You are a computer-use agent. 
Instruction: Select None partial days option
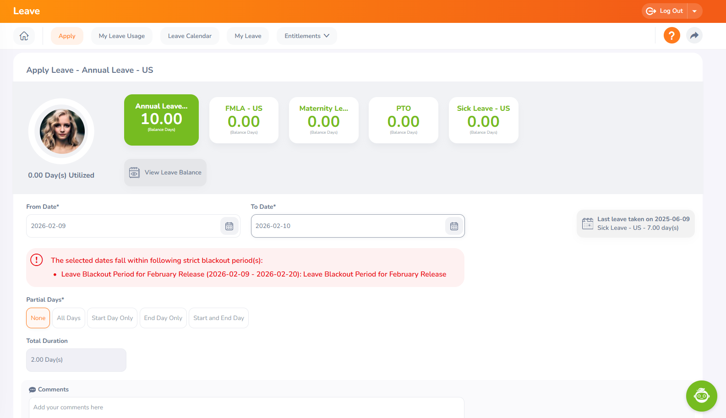pos(38,318)
